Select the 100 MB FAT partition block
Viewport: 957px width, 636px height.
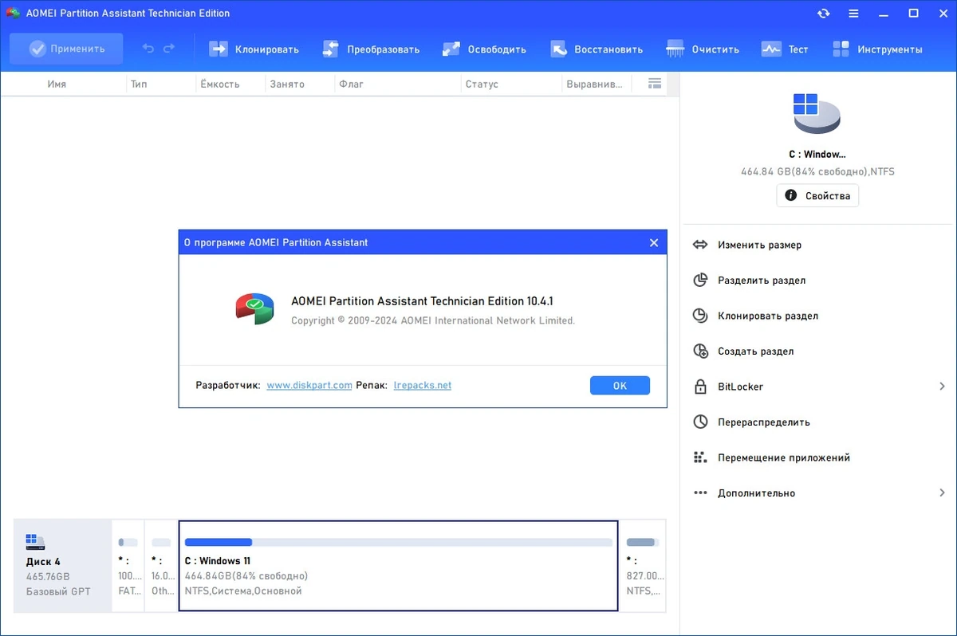pyautogui.click(x=128, y=565)
